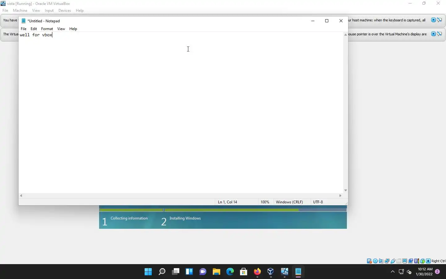The image size is (446, 279).
Task: Open File Explorer from the taskbar
Action: coord(216,272)
